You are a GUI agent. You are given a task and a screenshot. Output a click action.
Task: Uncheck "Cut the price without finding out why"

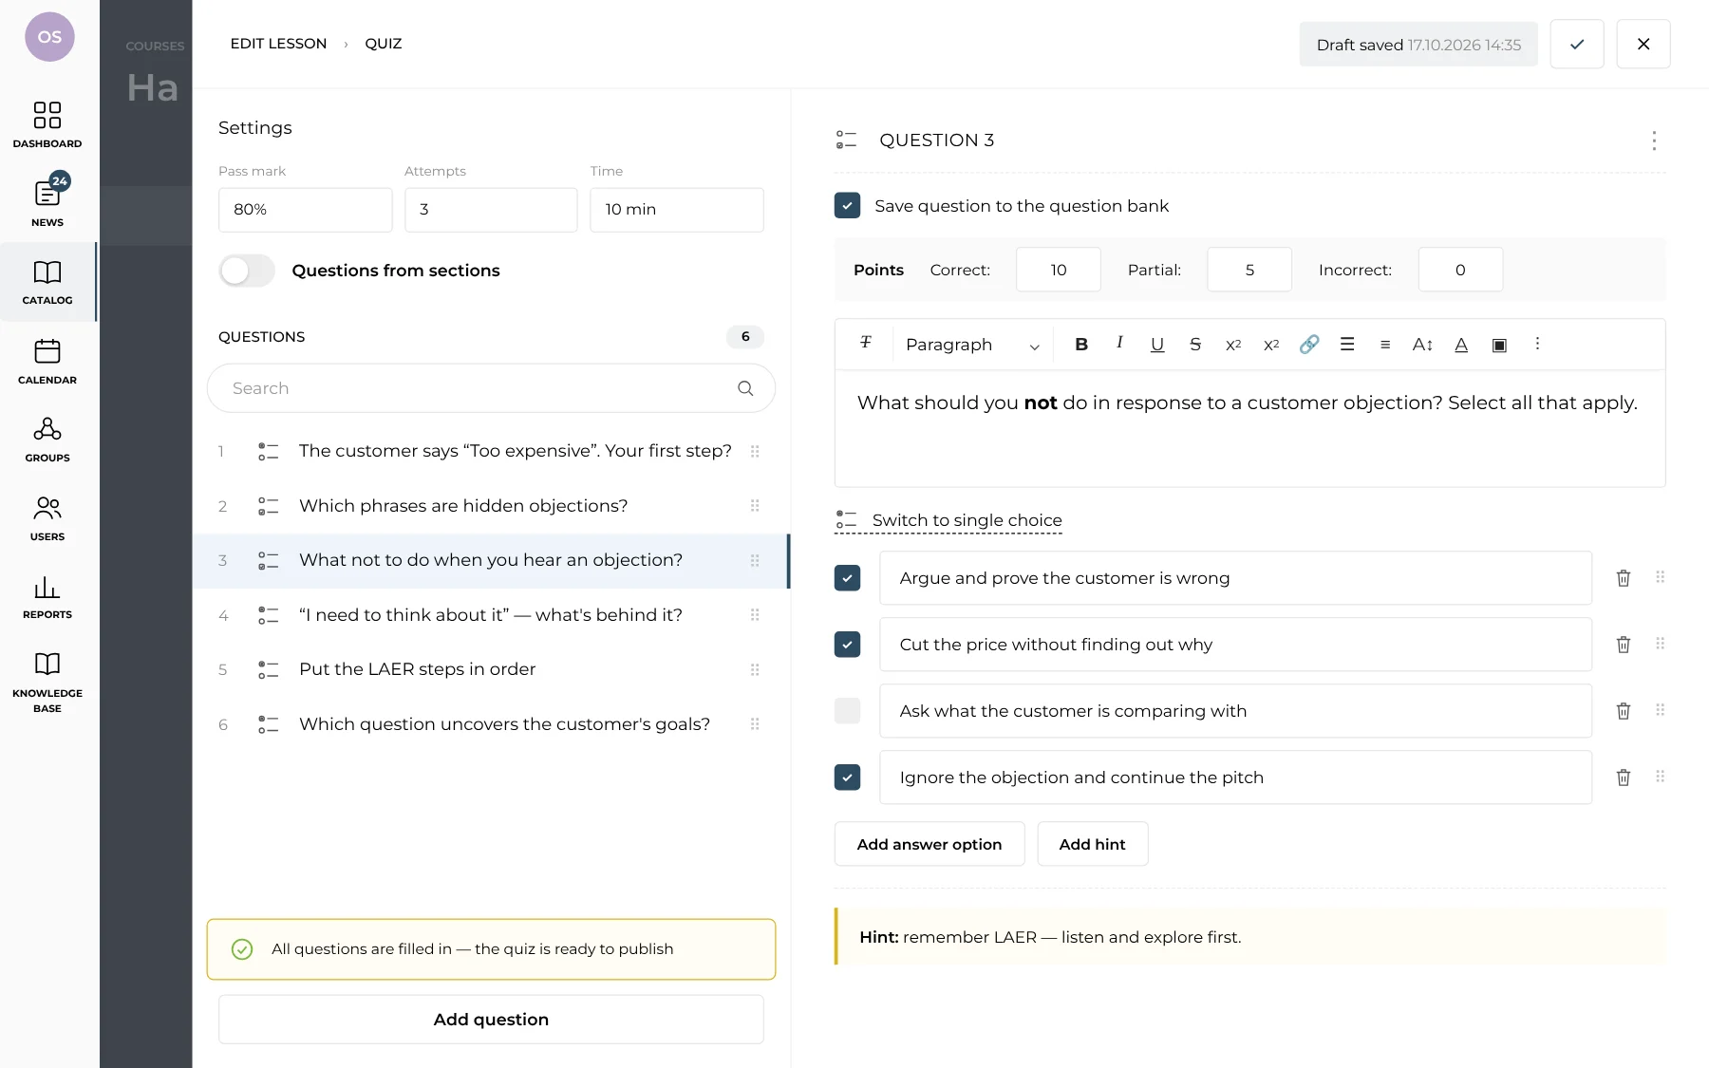click(x=847, y=645)
